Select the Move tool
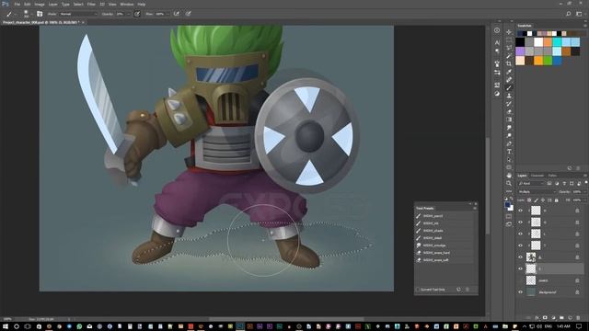 click(509, 32)
